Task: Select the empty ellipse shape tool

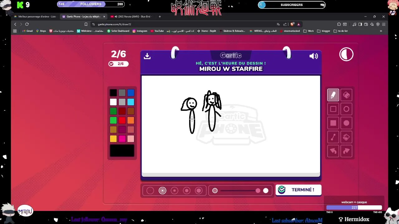Action: [x=346, y=109]
